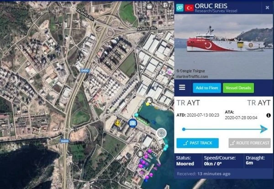
Task: Open the ORUC REIS vessel photo
Action: point(224,46)
